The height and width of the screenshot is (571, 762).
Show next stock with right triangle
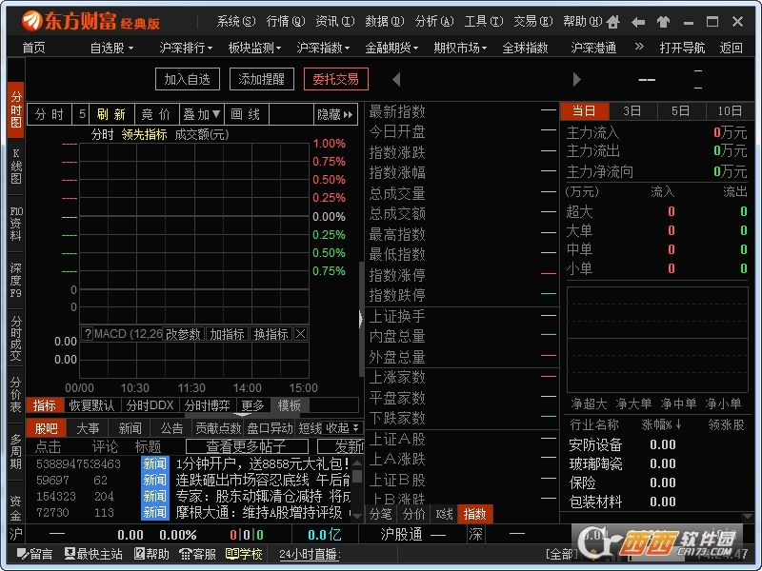577,79
